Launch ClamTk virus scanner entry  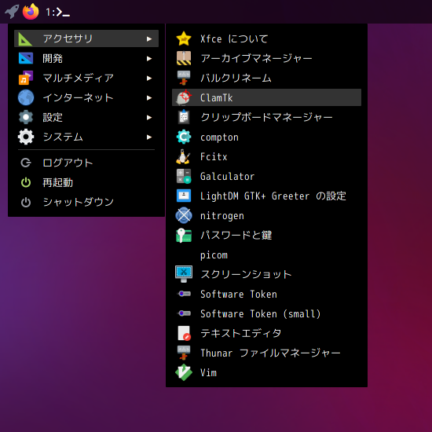click(x=266, y=97)
